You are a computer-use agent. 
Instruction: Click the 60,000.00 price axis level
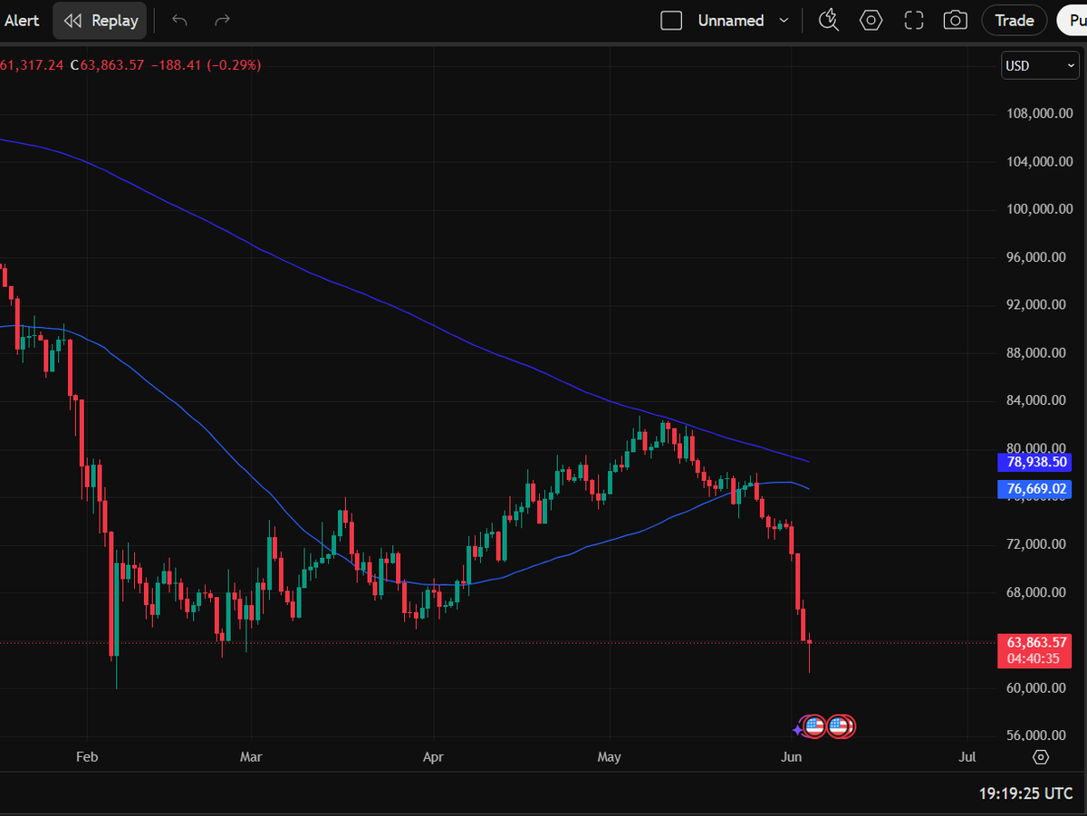[1036, 688]
